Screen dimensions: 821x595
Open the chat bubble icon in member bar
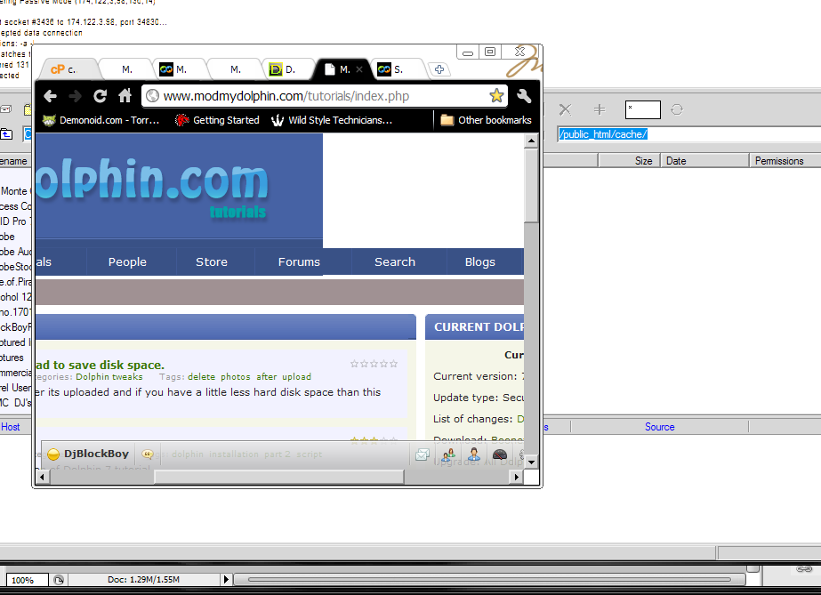(x=148, y=454)
